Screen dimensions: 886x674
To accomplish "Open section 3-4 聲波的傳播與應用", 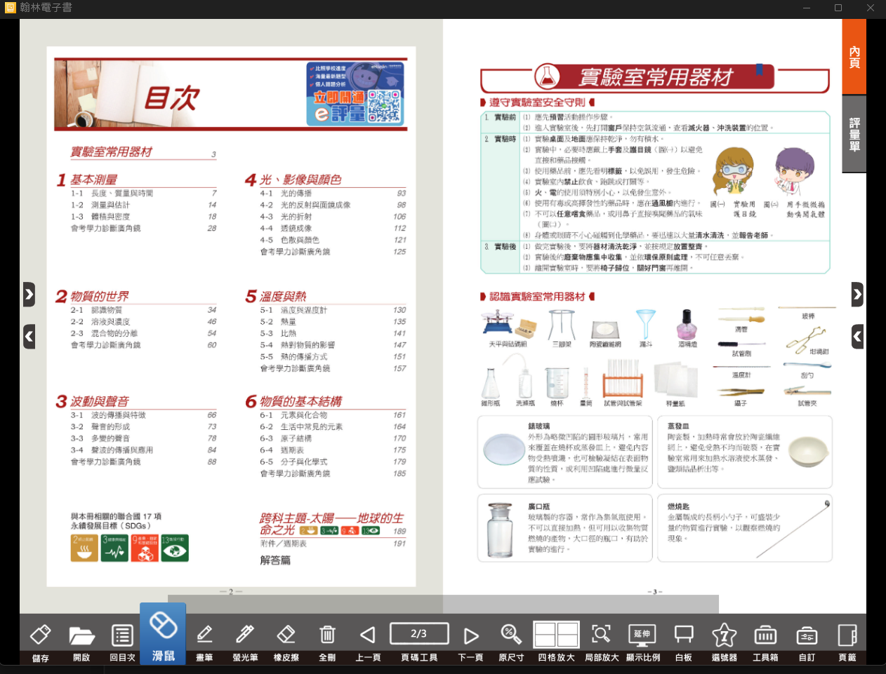I will tap(143, 450).
